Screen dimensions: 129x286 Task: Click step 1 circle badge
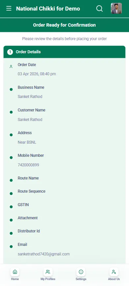pos(10,52)
